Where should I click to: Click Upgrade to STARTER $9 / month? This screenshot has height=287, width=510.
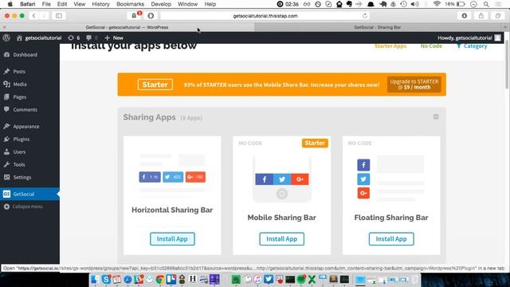tap(414, 85)
